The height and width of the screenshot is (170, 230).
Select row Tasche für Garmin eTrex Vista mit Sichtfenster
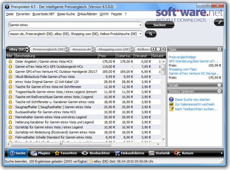click(x=83, y=87)
